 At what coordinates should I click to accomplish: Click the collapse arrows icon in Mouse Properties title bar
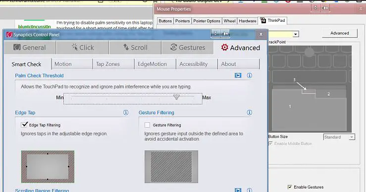click(315, 8)
